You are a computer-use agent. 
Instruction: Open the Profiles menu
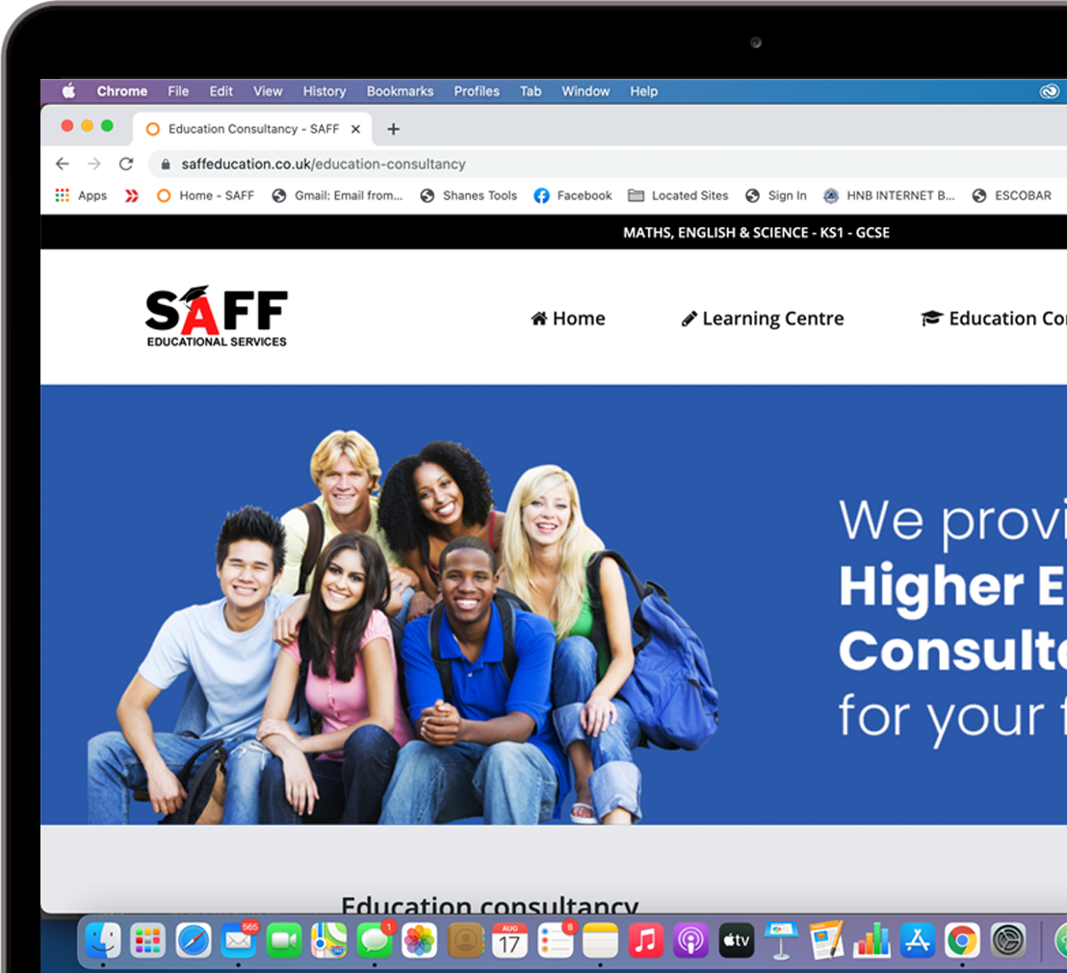point(477,91)
